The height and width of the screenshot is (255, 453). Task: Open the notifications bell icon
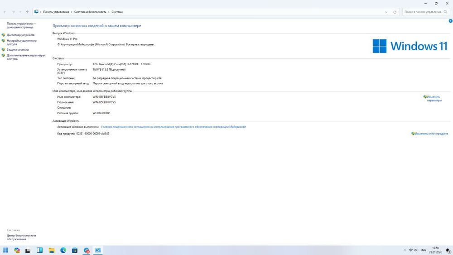tap(448, 250)
